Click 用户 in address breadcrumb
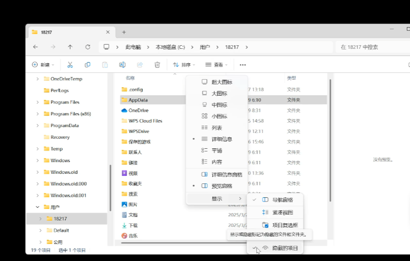The image size is (410, 261). (x=205, y=47)
